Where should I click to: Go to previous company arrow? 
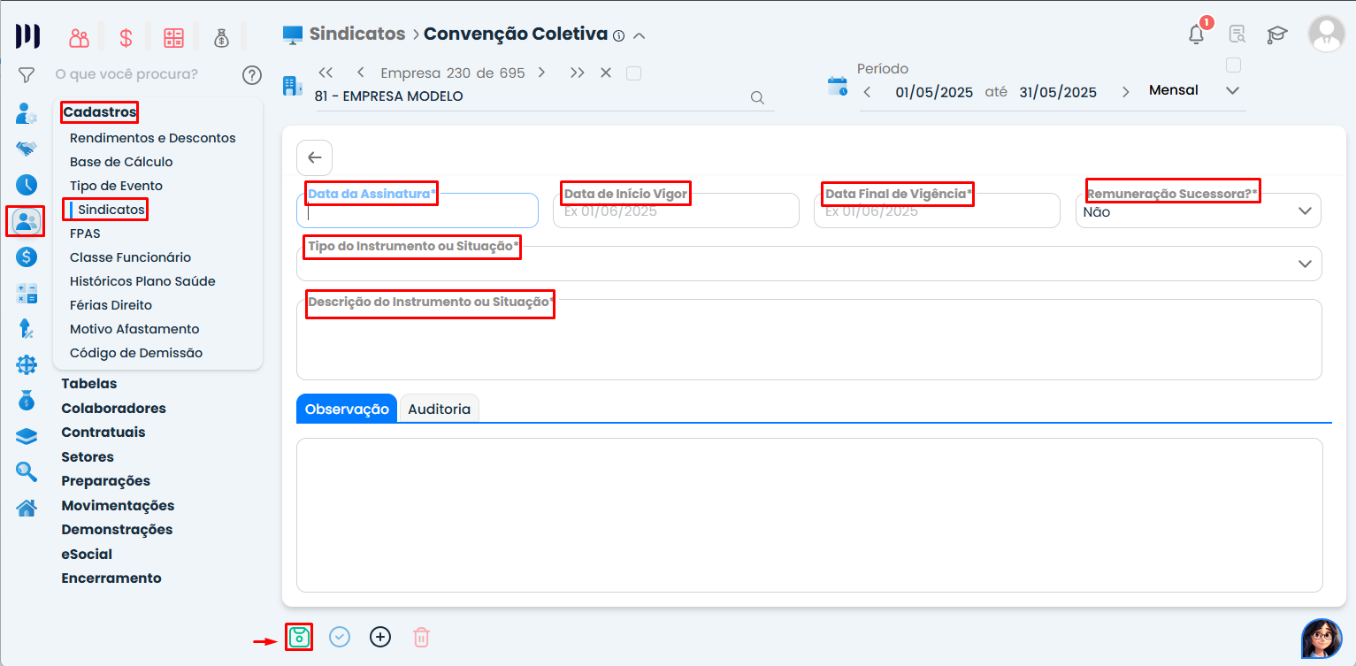pos(360,73)
